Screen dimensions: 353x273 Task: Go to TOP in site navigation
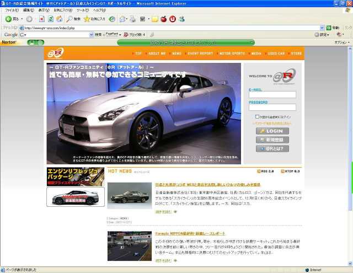point(138,53)
